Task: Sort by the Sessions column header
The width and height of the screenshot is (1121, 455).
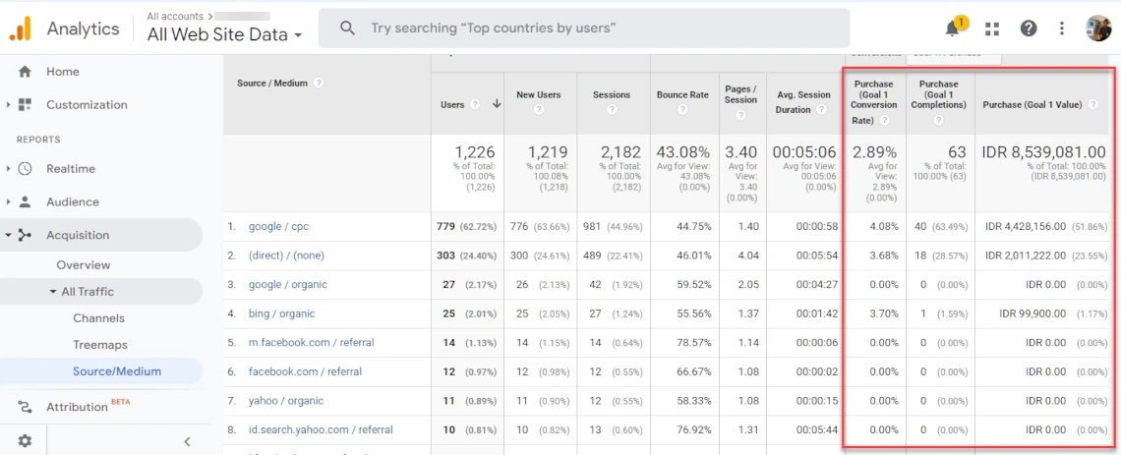Action: (x=612, y=94)
